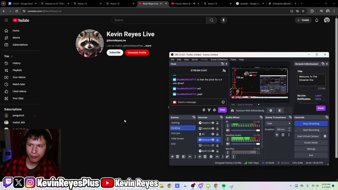338x190 pixels.
Task: Click Stop Streaming in OBS Controls
Action: pos(311,123)
